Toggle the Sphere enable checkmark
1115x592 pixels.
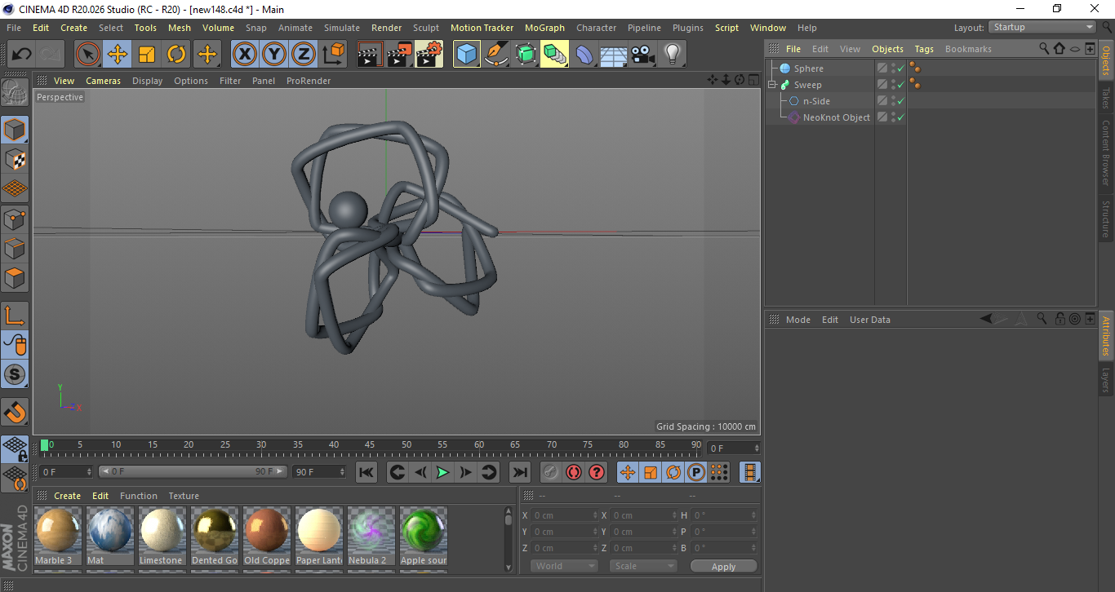pos(901,68)
